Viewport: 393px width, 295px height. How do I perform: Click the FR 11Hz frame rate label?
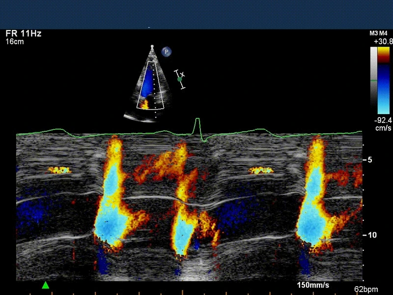click(x=24, y=34)
